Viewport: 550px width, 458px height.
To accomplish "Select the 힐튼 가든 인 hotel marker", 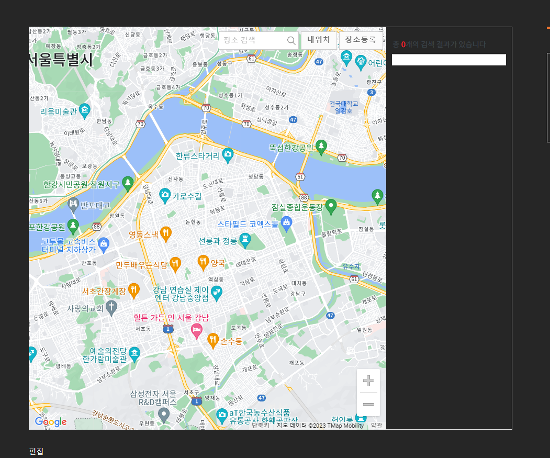I will pyautogui.click(x=196, y=331).
